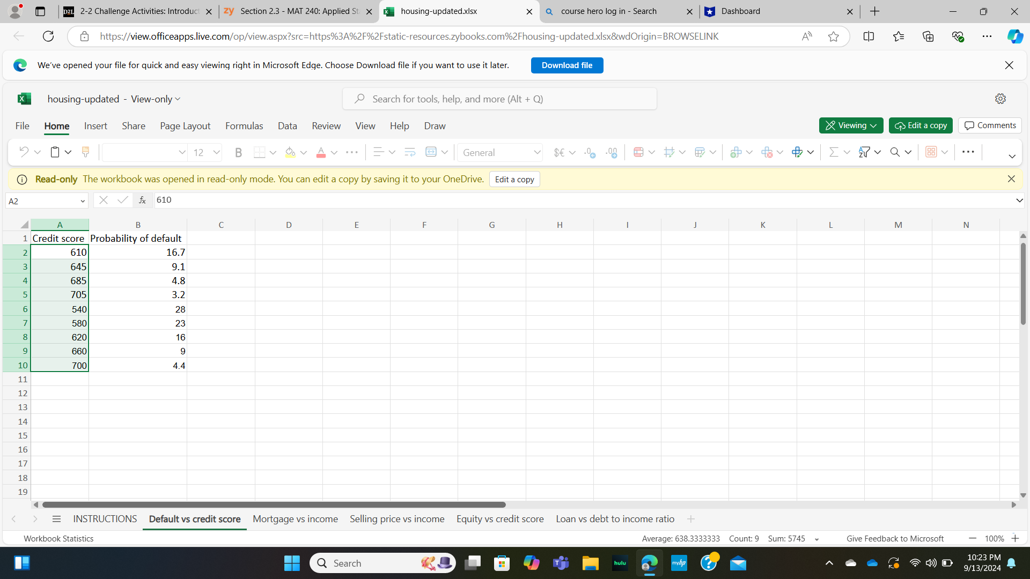This screenshot has width=1030, height=579.
Task: Click the Find magnifier icon in ribbon
Action: click(x=895, y=152)
